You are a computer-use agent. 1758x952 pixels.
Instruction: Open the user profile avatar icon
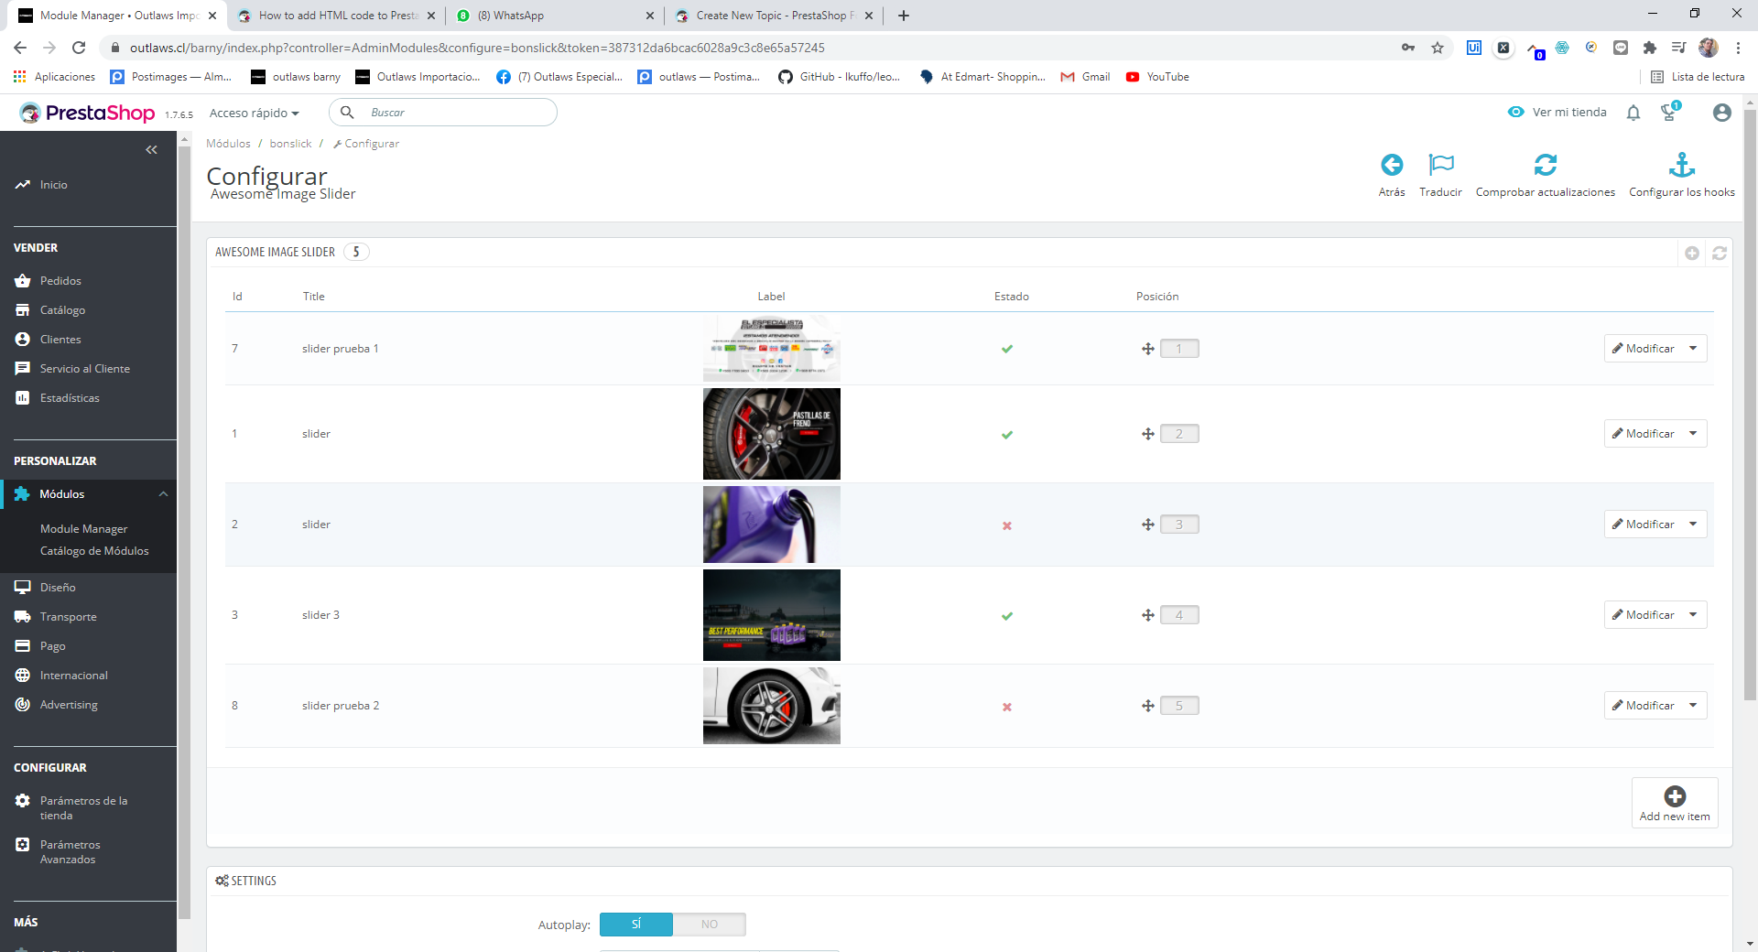click(1722, 113)
